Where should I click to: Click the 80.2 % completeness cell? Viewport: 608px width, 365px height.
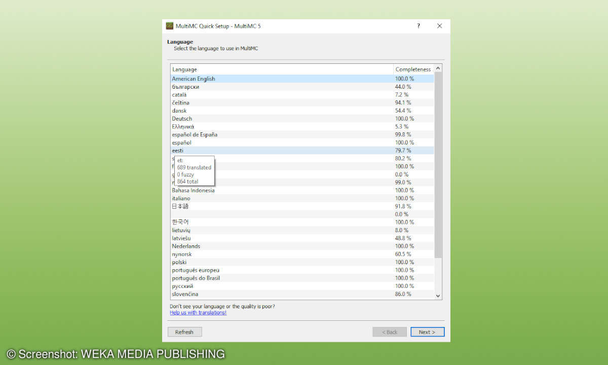coord(403,159)
